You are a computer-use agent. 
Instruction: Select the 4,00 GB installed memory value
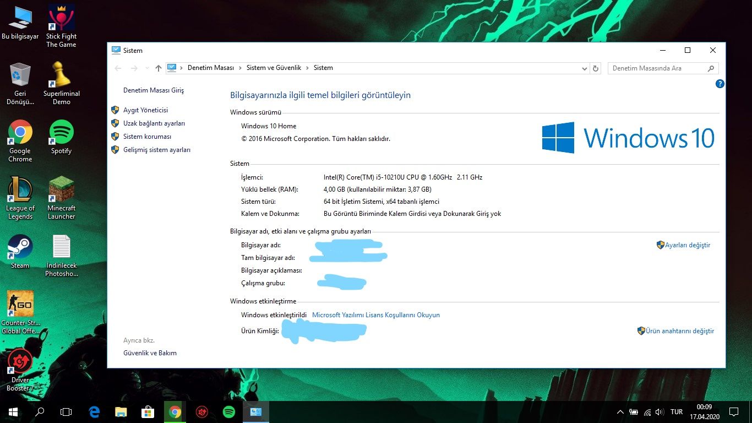pyautogui.click(x=378, y=189)
